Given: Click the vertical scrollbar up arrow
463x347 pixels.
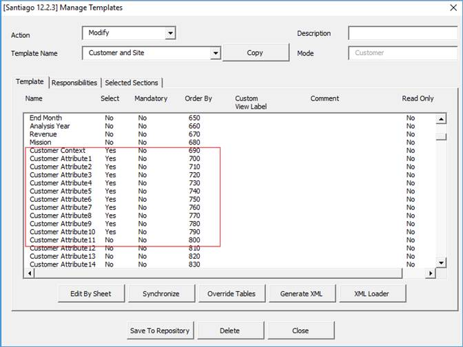Looking at the screenshot, I should [x=441, y=118].
